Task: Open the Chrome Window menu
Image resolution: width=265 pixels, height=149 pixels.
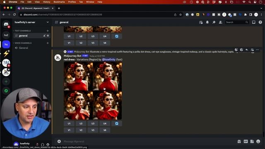Action: (x=90, y=2)
